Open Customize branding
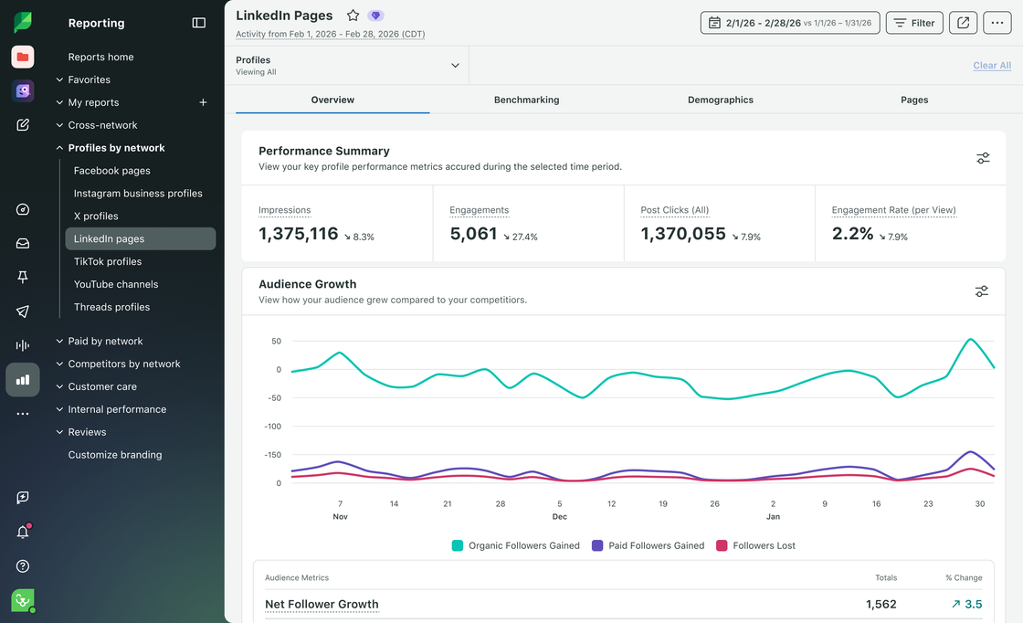1023x623 pixels. (x=115, y=455)
